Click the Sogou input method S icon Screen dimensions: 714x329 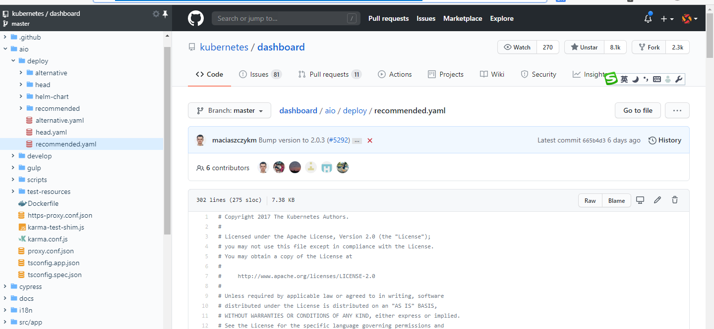[611, 79]
